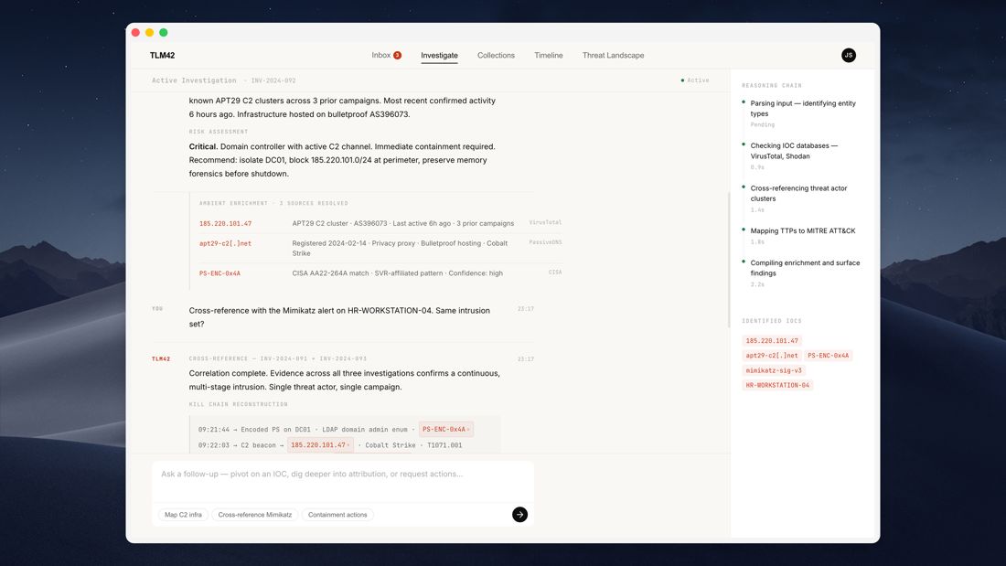Click the Ambient Enrichment section header

273,203
